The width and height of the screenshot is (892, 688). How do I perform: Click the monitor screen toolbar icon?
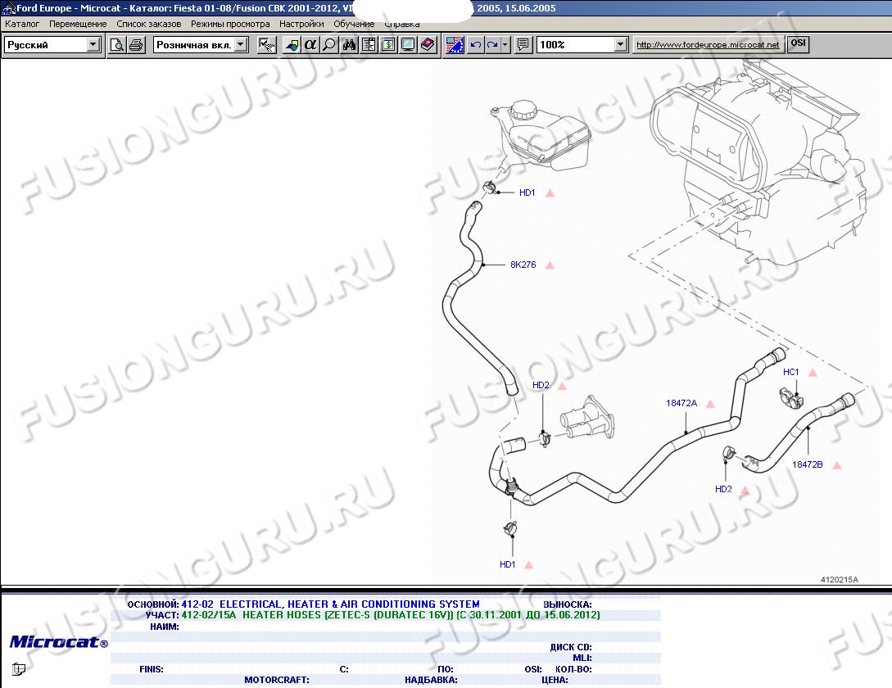pyautogui.click(x=408, y=44)
